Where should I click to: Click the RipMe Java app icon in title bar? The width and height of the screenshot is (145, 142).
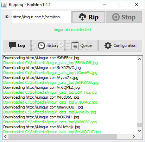coord(4,5)
